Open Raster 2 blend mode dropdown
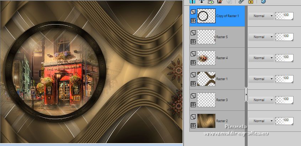Screen dimensions: 301x146 point(261,121)
